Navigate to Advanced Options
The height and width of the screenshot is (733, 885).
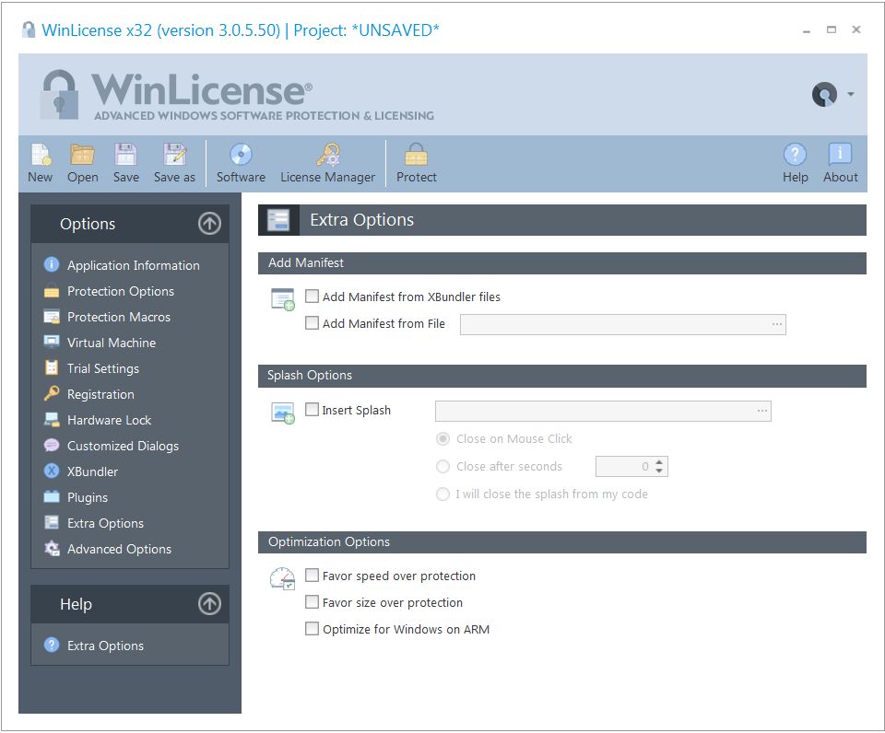click(119, 549)
